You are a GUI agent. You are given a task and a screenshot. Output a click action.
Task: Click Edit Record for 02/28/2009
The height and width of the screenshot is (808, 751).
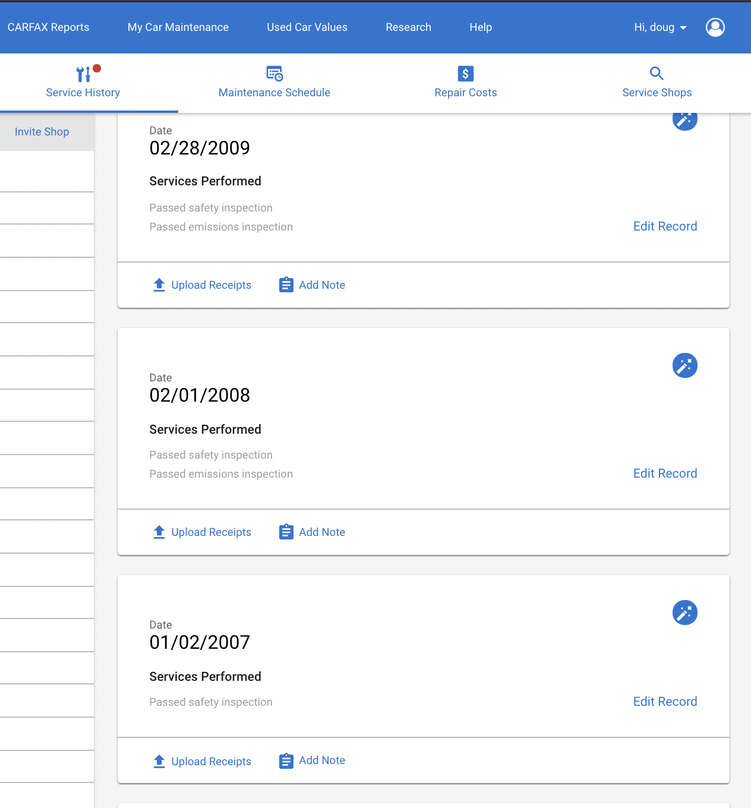tap(665, 226)
